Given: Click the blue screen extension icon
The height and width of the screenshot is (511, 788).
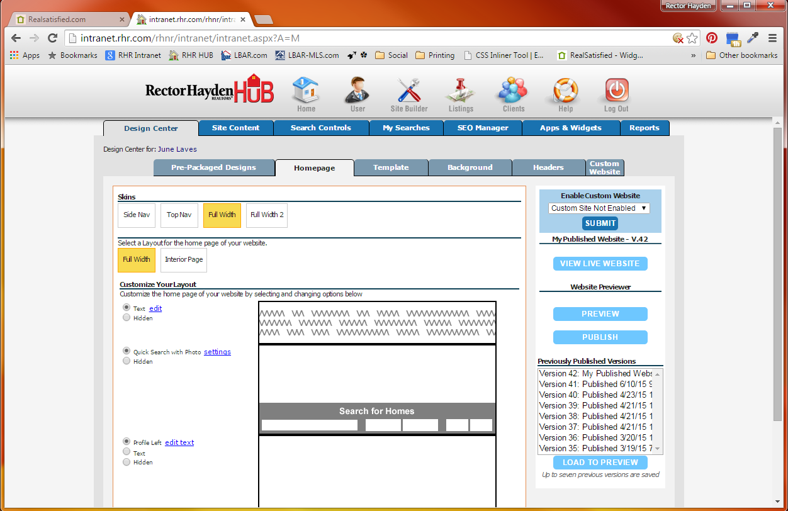Looking at the screenshot, I should [x=733, y=38].
